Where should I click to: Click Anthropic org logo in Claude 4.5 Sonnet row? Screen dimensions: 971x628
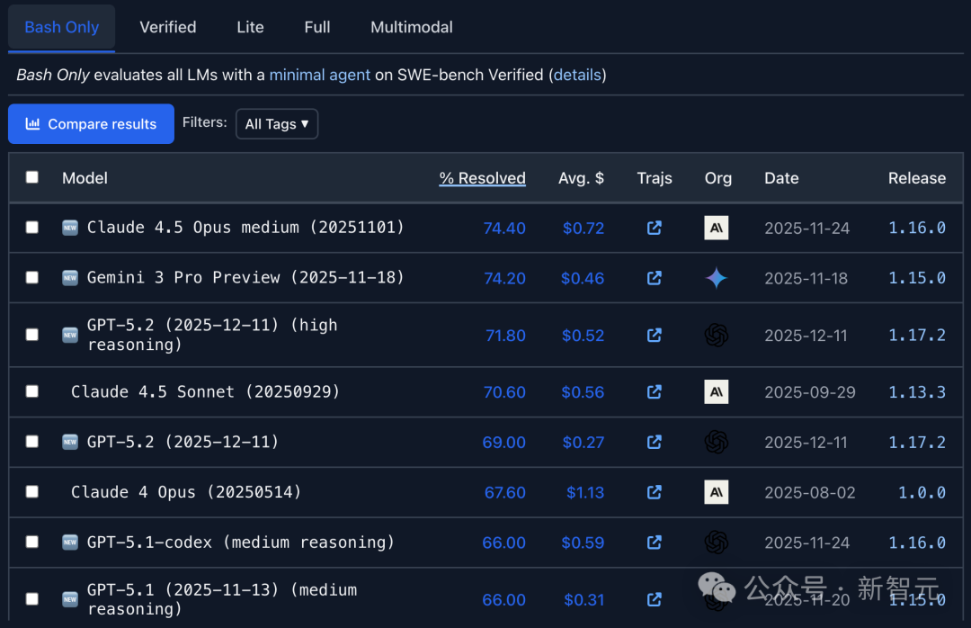click(x=717, y=391)
